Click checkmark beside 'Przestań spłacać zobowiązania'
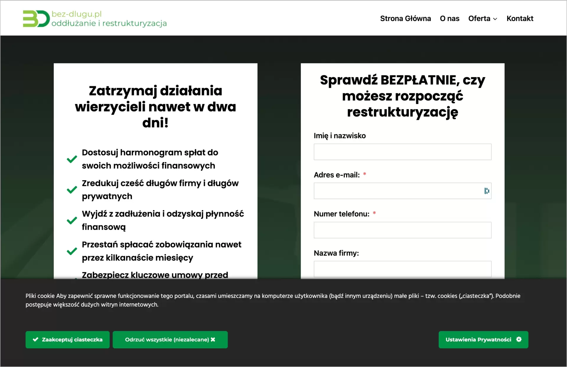Viewport: 567px width, 367px height. [71, 251]
